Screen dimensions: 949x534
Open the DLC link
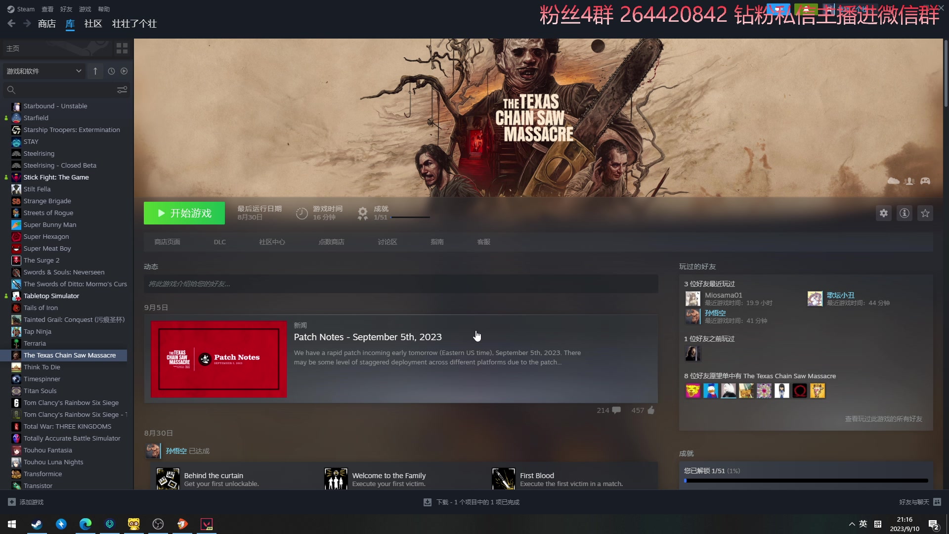[x=219, y=242]
